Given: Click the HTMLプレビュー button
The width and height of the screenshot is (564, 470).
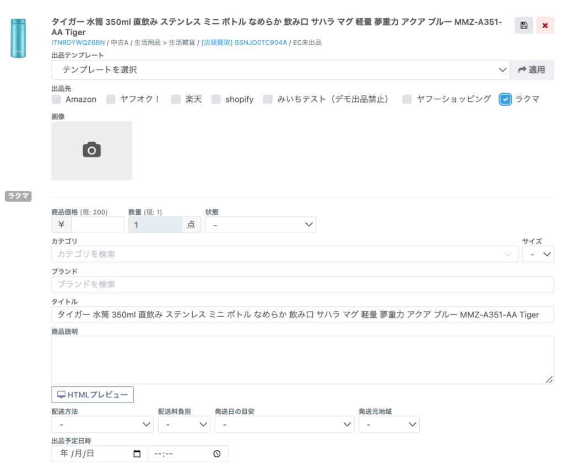Looking at the screenshot, I should click(93, 395).
